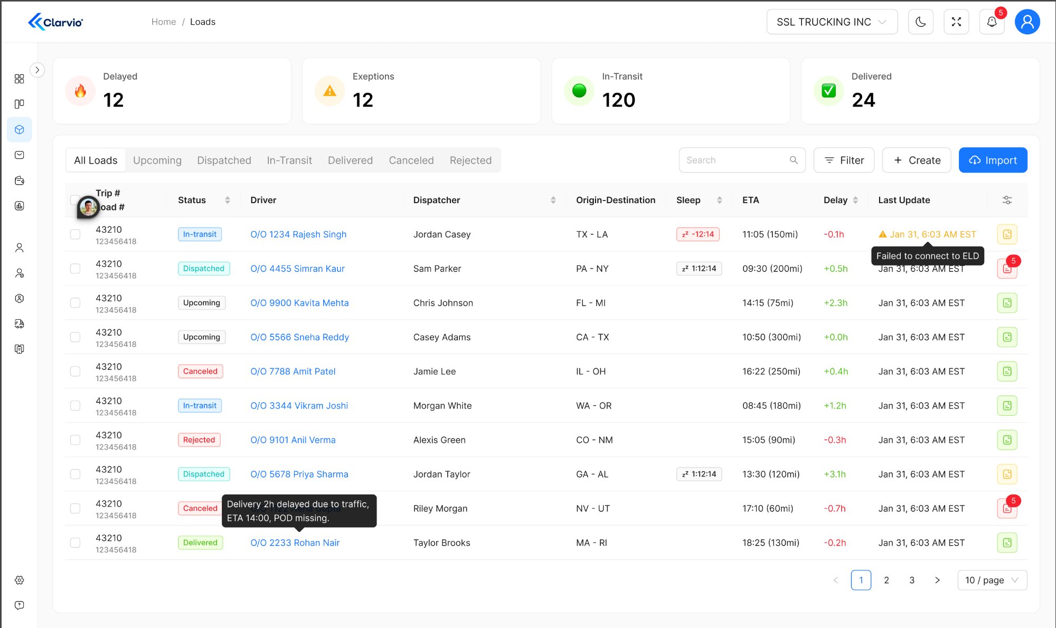Open the document icon on Rajesh Singh's row
This screenshot has height=628, width=1056.
pyautogui.click(x=1007, y=234)
